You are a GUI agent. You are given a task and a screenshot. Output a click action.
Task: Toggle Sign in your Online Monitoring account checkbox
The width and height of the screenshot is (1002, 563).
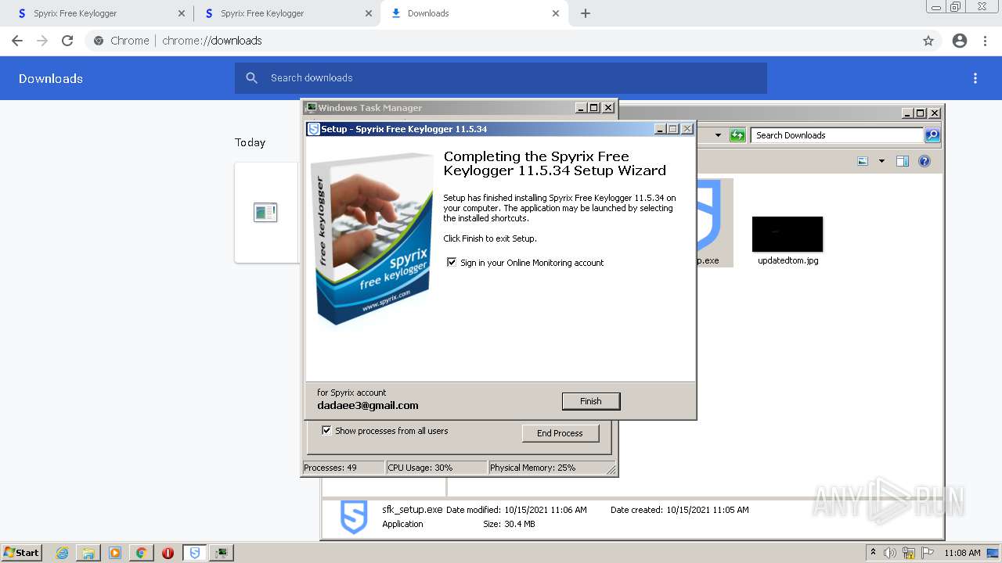pyautogui.click(x=452, y=262)
